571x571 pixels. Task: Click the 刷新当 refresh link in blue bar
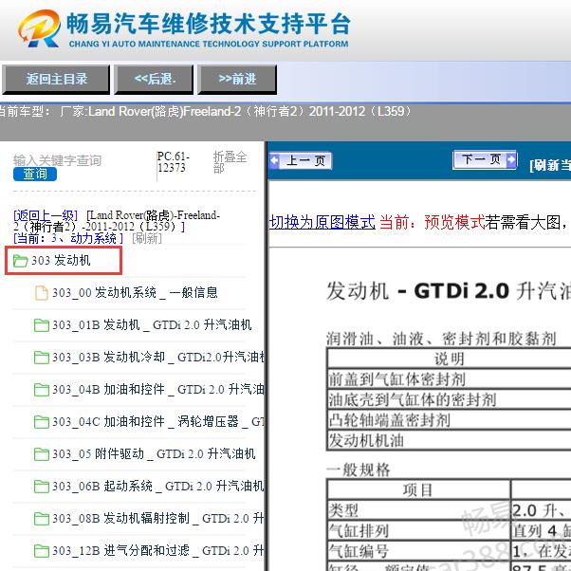(x=550, y=166)
